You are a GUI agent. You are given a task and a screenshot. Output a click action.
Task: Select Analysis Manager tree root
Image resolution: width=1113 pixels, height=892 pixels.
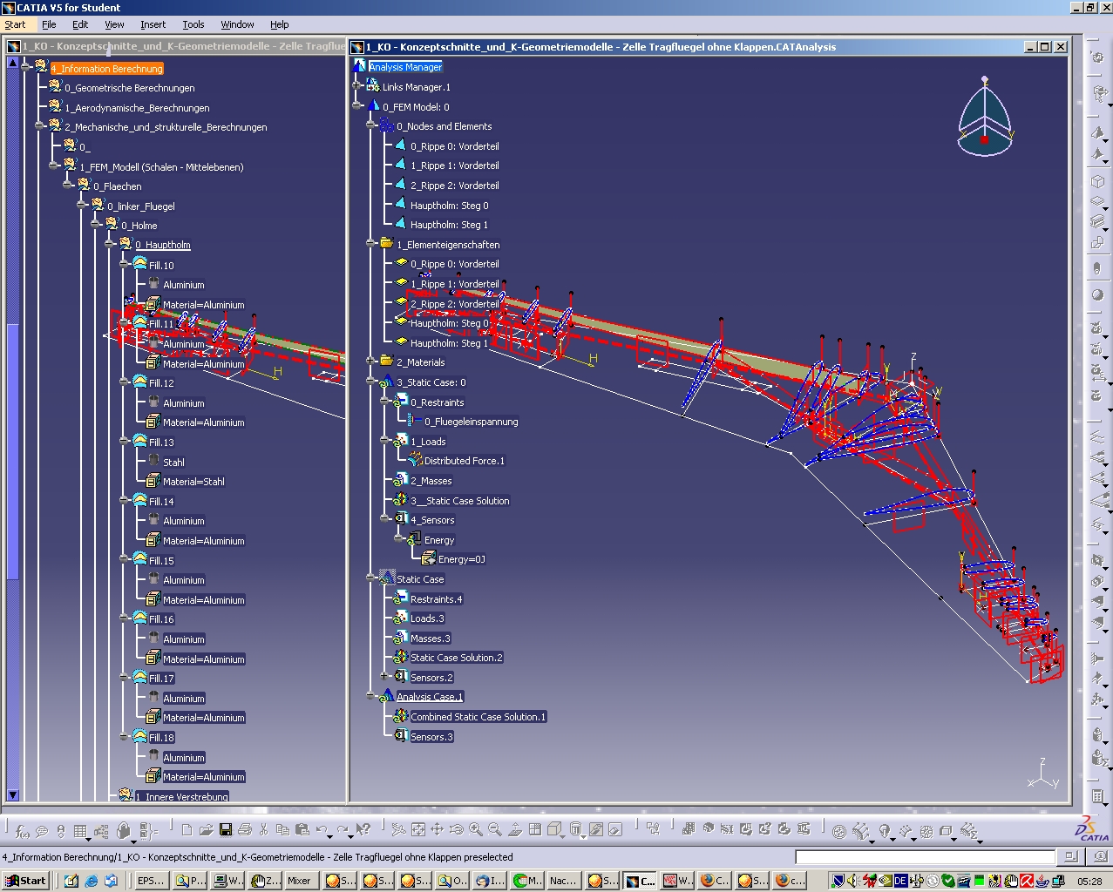(x=405, y=67)
